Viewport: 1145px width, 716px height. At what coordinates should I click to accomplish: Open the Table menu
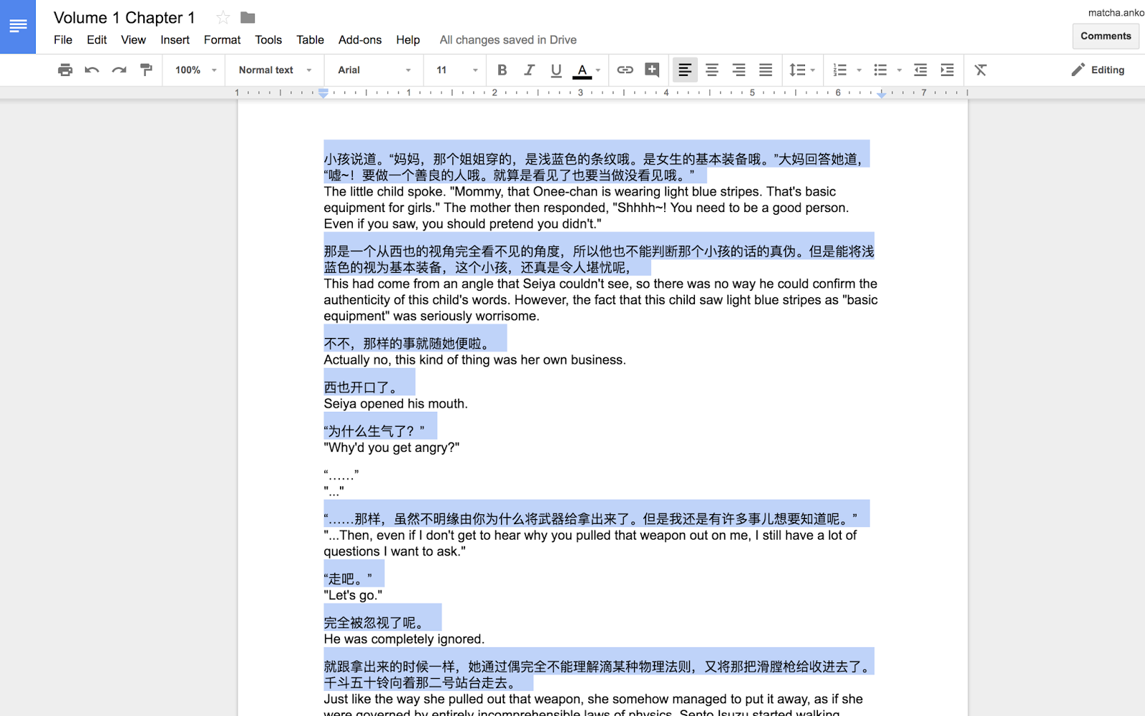(x=310, y=39)
